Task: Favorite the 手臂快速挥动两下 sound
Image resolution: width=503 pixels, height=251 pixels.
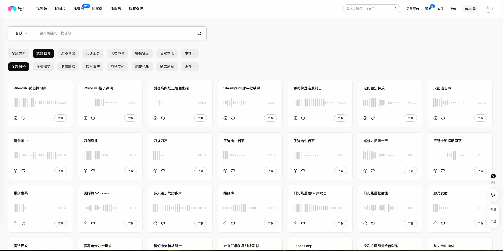Action: point(443,171)
